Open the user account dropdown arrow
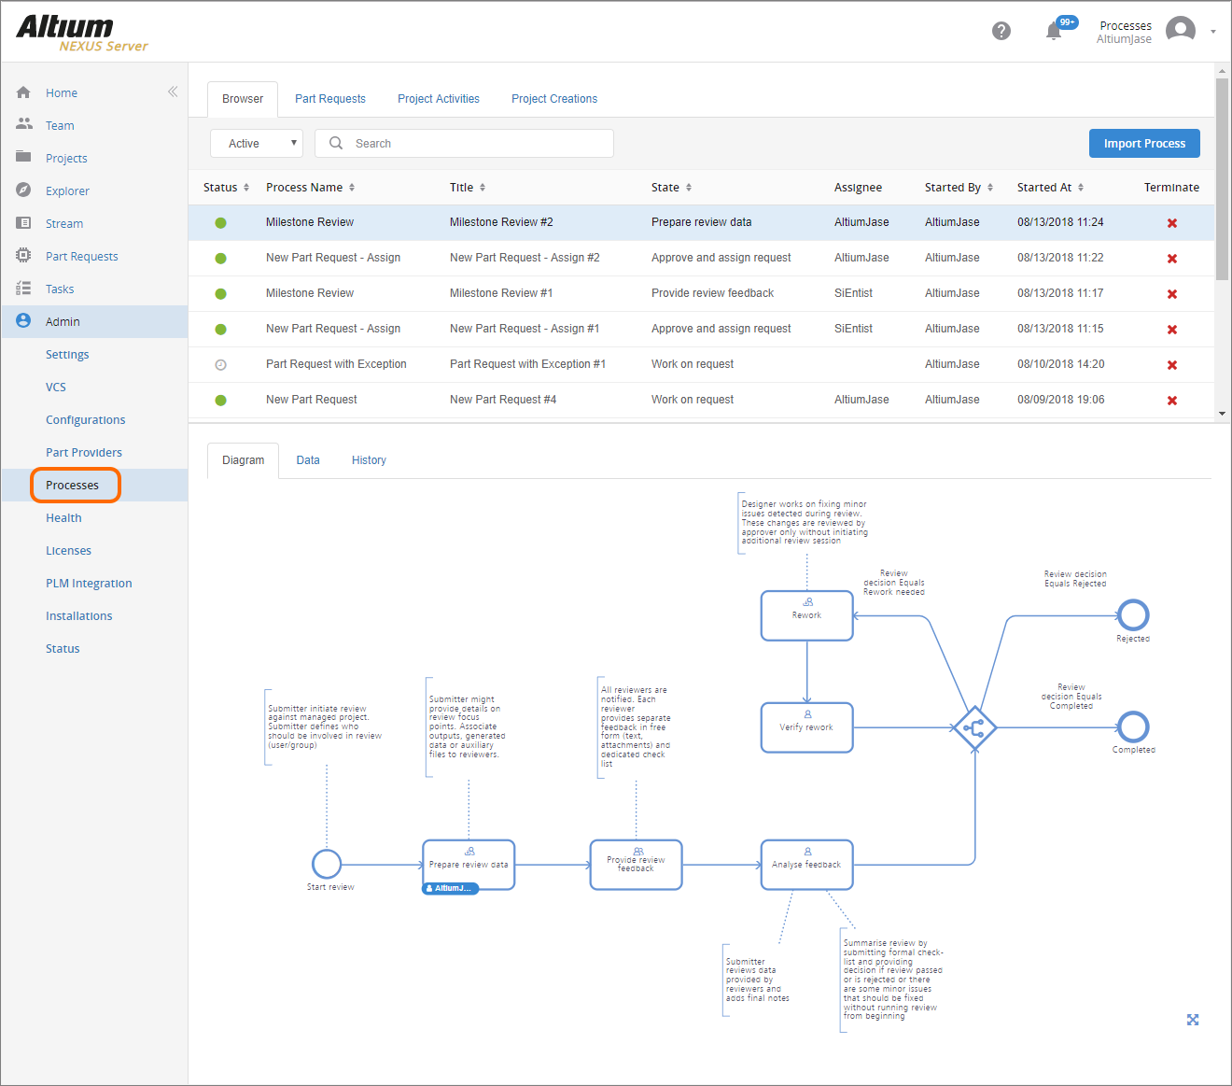Viewport: 1232px width, 1086px height. coord(1213,32)
